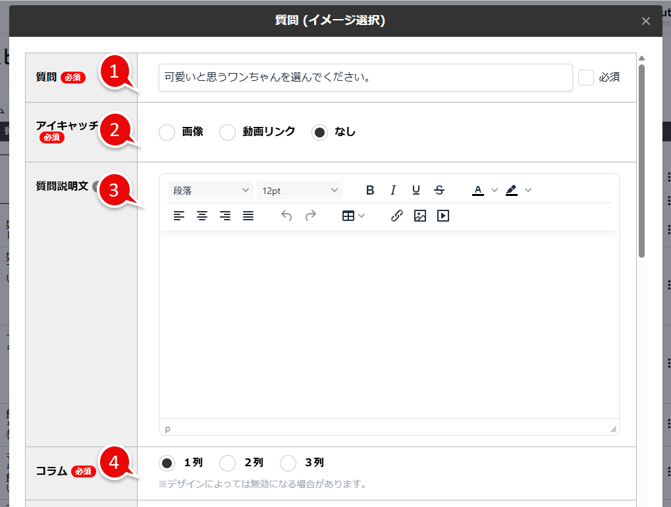This screenshot has width=671, height=507.
Task: Open the text color picker
Action: (x=477, y=189)
